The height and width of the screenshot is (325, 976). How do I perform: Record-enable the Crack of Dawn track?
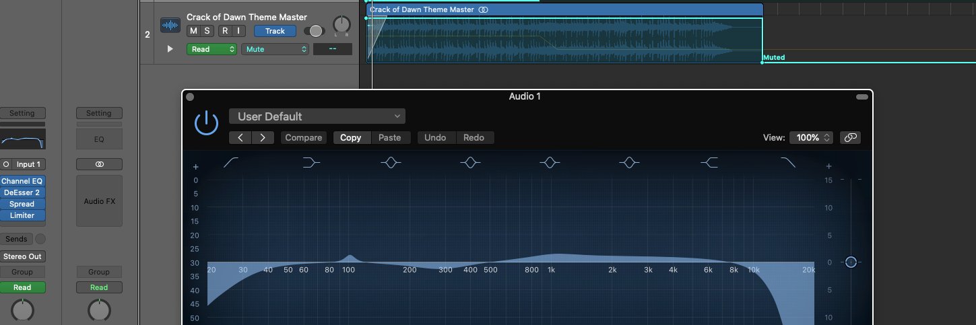[x=225, y=31]
